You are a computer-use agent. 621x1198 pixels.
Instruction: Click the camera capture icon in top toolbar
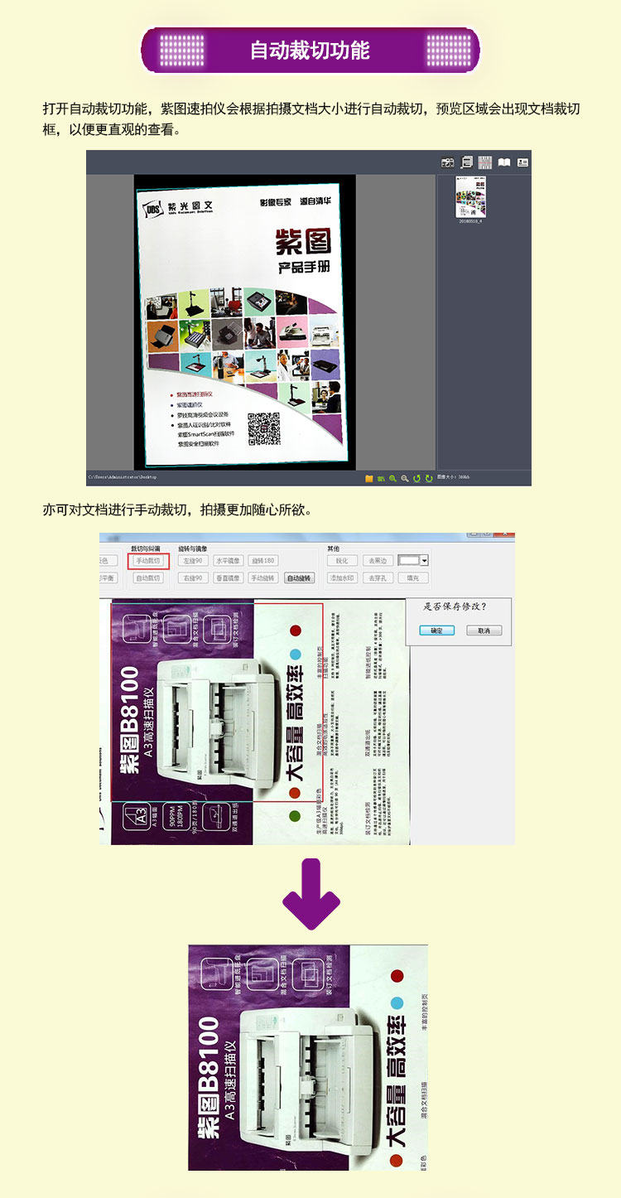click(x=448, y=162)
